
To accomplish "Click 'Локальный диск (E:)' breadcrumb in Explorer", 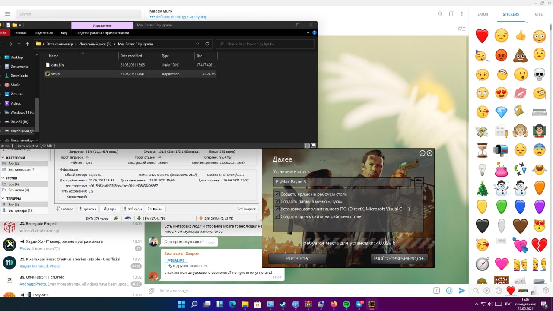I will pos(95,44).
